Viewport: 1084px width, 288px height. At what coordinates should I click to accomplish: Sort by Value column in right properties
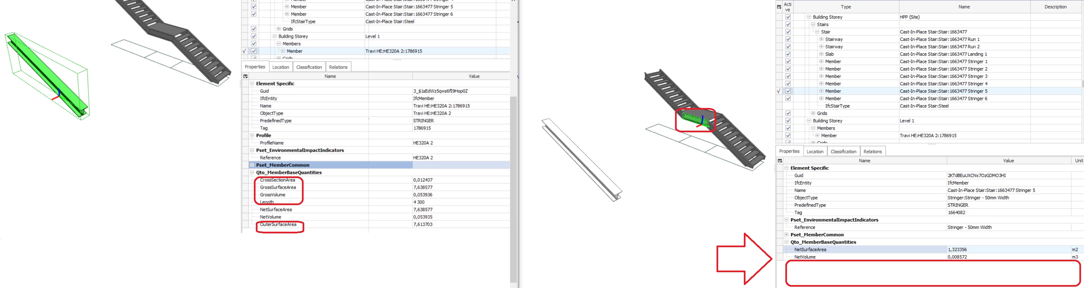click(1008, 161)
